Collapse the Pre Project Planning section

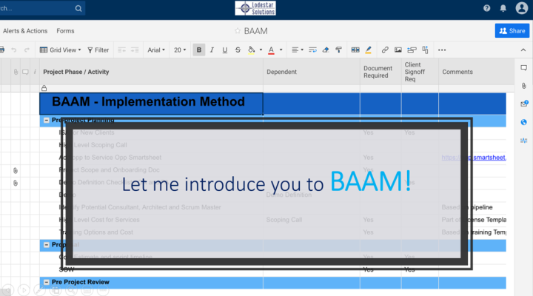(47, 121)
